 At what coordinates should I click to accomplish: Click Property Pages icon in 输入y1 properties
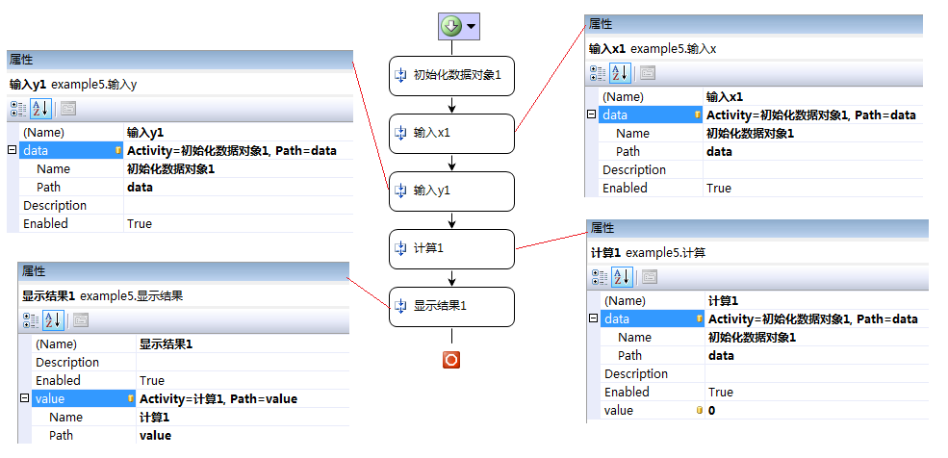click(x=68, y=109)
